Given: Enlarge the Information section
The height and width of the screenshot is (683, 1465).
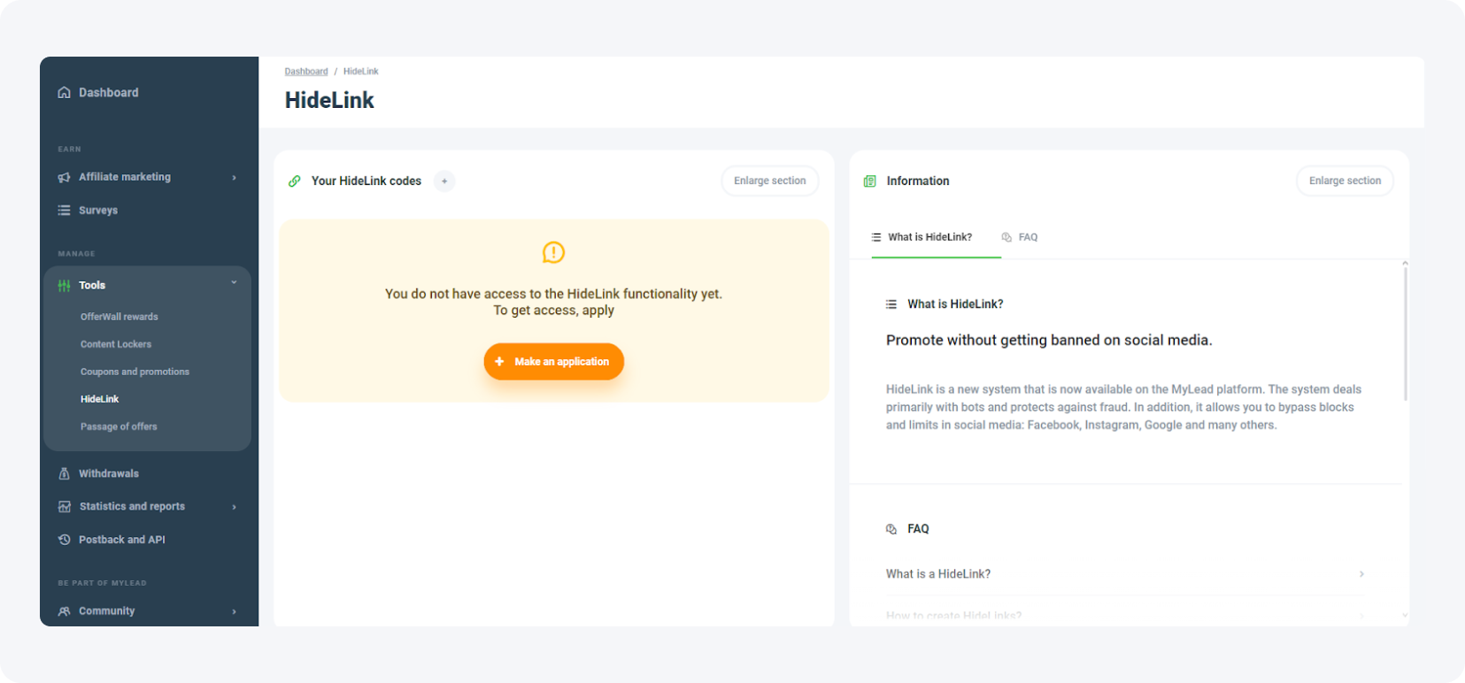Looking at the screenshot, I should point(1345,180).
